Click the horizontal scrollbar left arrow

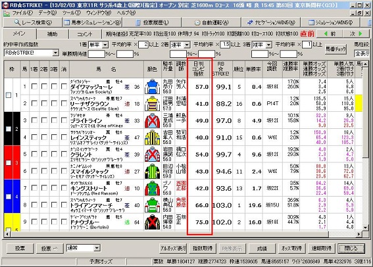click(x=7, y=234)
